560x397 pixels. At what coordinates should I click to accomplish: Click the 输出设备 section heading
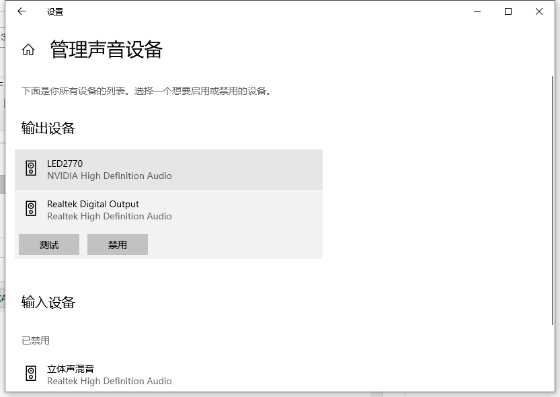pos(48,129)
